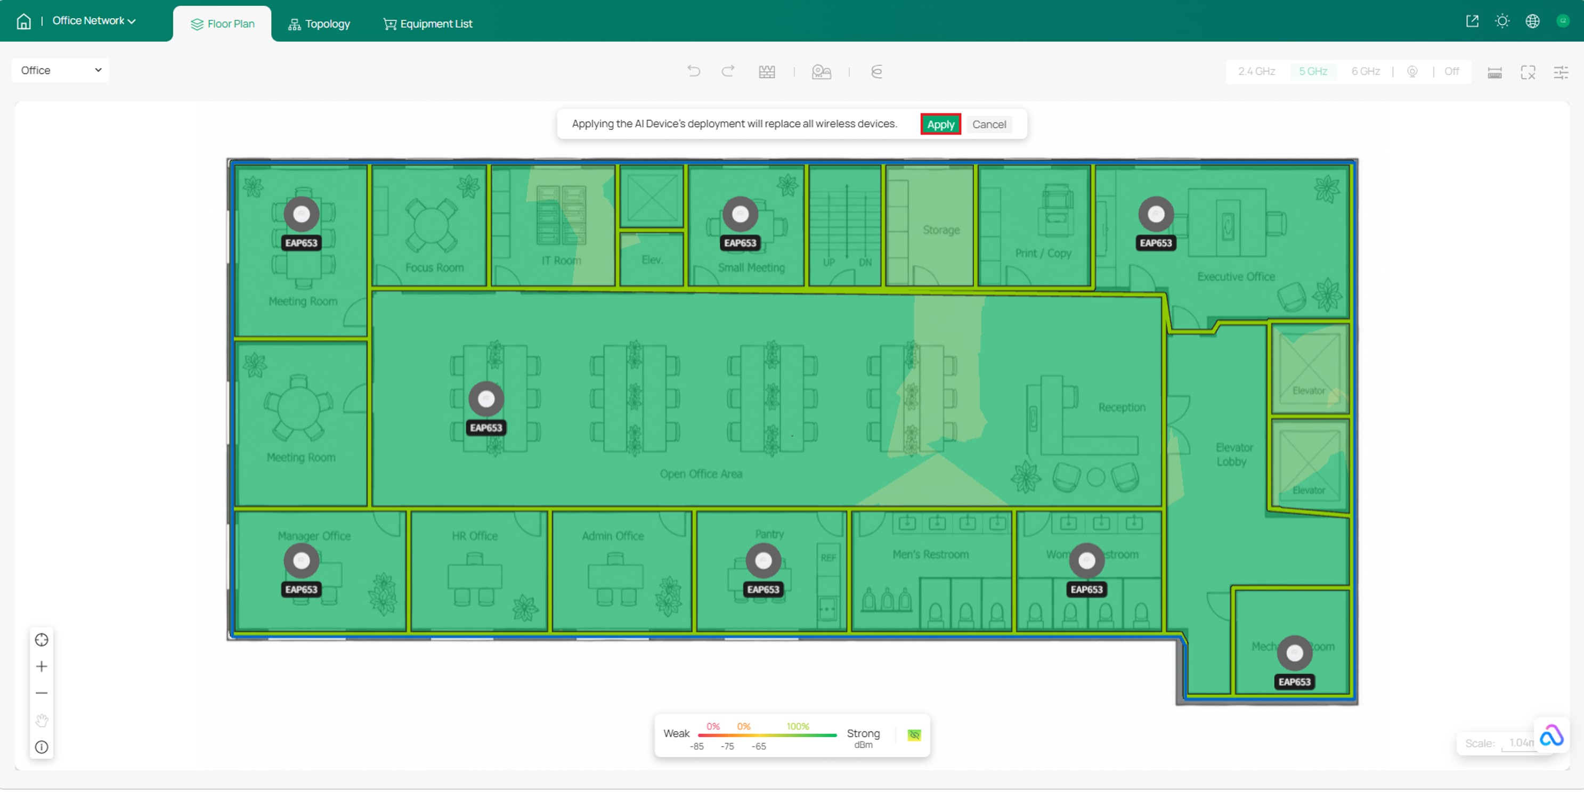
Task: Select the EAP653 in Manager Office
Action: point(302,561)
